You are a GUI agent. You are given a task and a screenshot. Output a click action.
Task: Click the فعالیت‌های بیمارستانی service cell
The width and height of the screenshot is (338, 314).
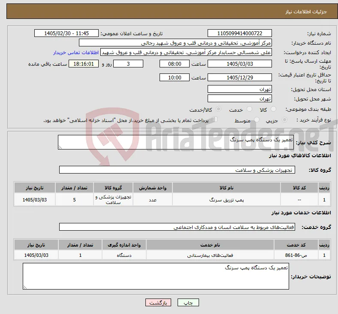[210, 255]
